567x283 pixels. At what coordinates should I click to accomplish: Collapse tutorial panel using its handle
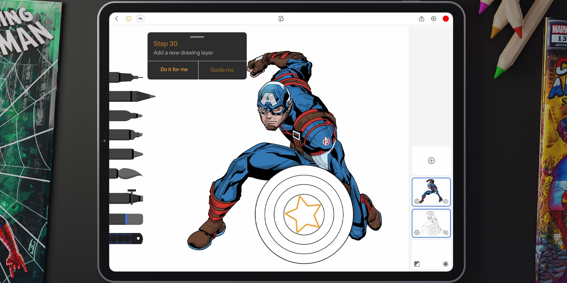pos(197,37)
